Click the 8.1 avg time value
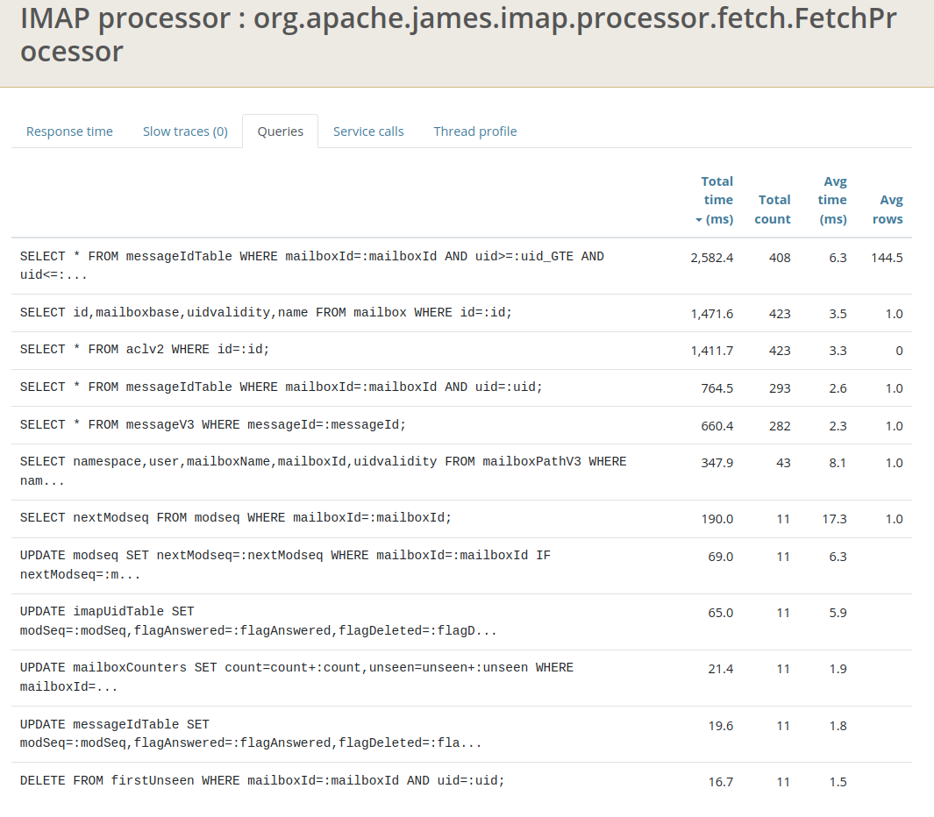934x817 pixels. 838,463
